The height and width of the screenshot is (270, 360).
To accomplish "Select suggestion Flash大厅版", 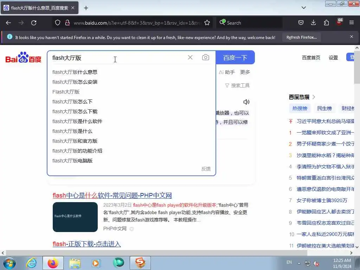I will tap(131, 92).
